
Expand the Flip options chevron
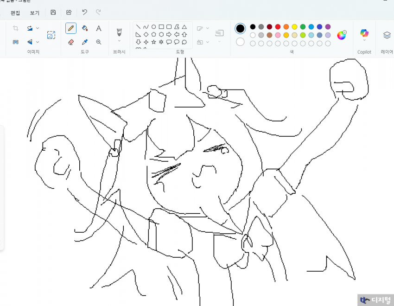pos(38,42)
